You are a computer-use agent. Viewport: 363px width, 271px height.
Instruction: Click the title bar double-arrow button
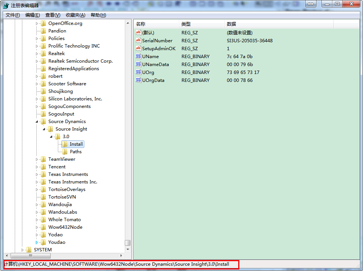(x=310, y=4)
